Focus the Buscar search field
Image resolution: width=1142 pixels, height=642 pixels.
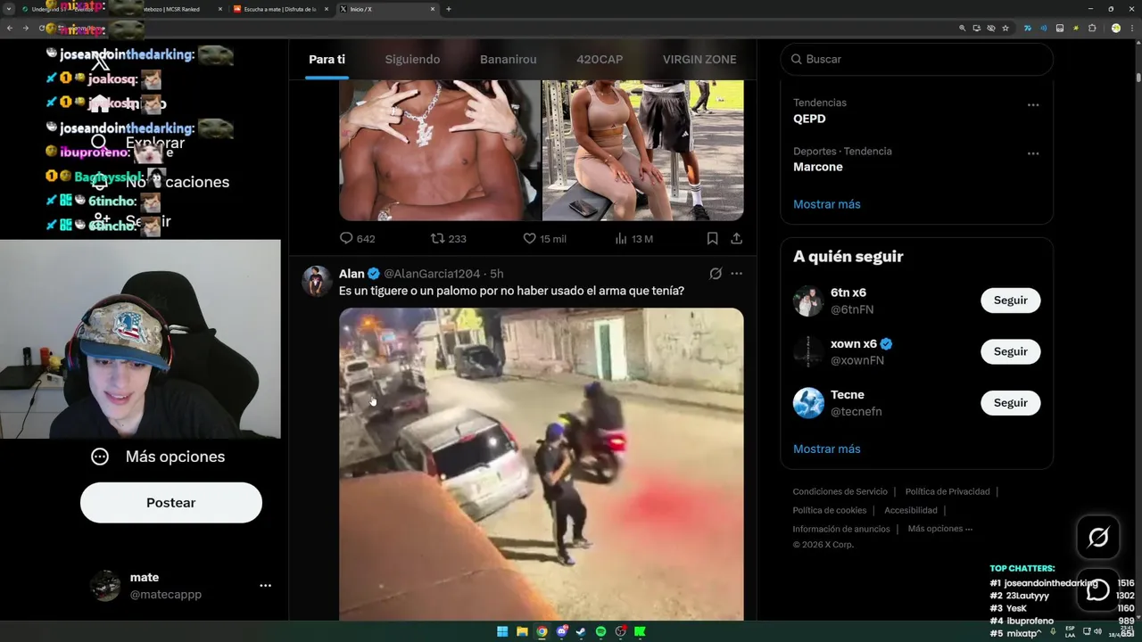click(916, 59)
